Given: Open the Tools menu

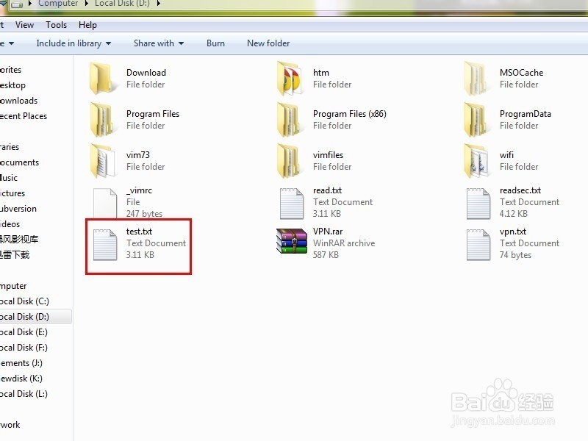Looking at the screenshot, I should coord(57,25).
